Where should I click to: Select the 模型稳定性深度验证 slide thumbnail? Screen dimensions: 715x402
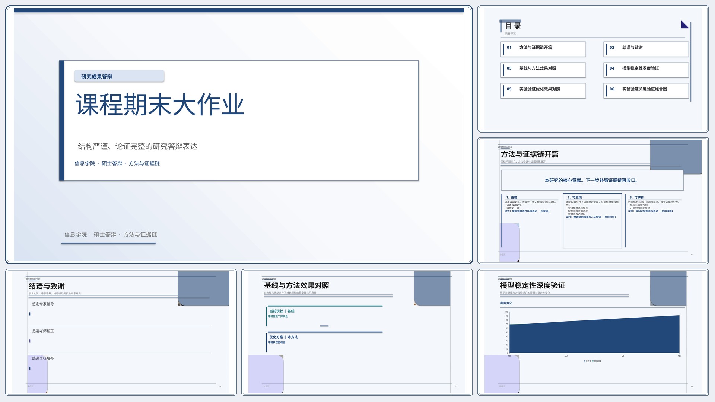593,332
